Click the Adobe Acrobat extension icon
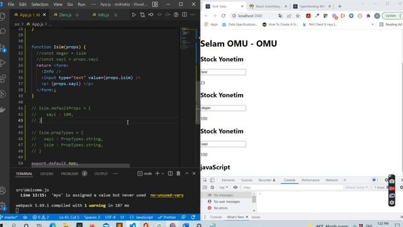This screenshot has height=227, width=403. (x=308, y=16)
